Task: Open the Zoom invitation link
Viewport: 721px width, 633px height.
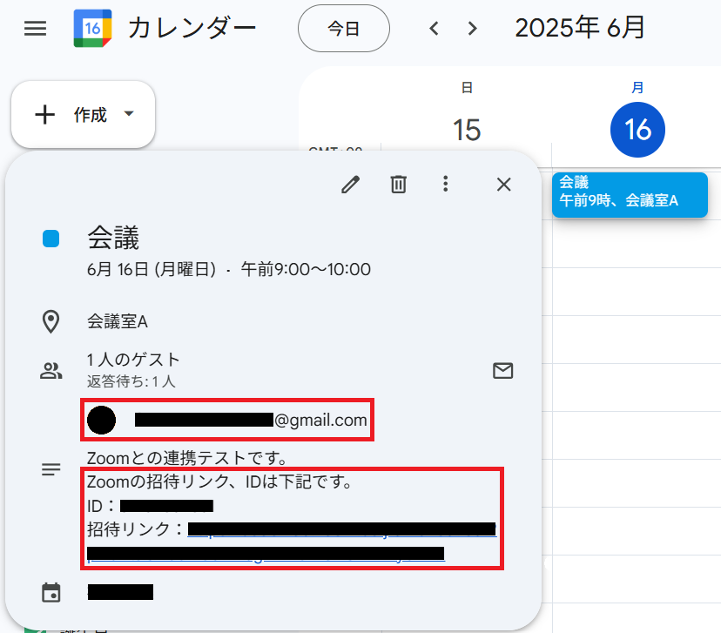Action: click(292, 541)
